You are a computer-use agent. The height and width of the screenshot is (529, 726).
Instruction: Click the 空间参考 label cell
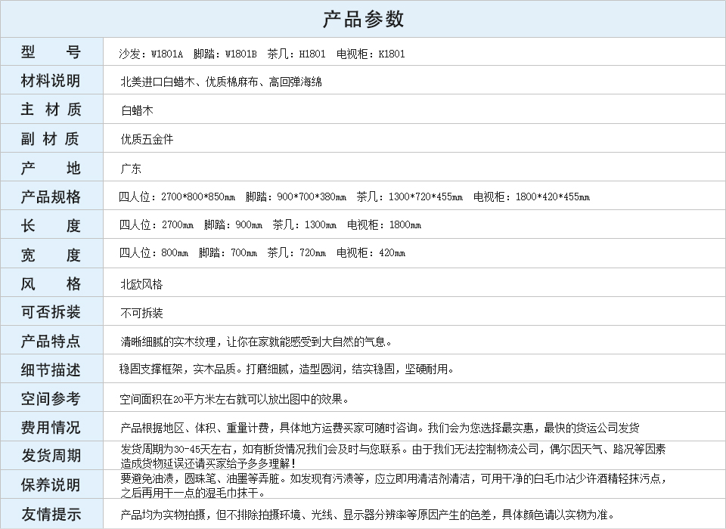click(51, 398)
